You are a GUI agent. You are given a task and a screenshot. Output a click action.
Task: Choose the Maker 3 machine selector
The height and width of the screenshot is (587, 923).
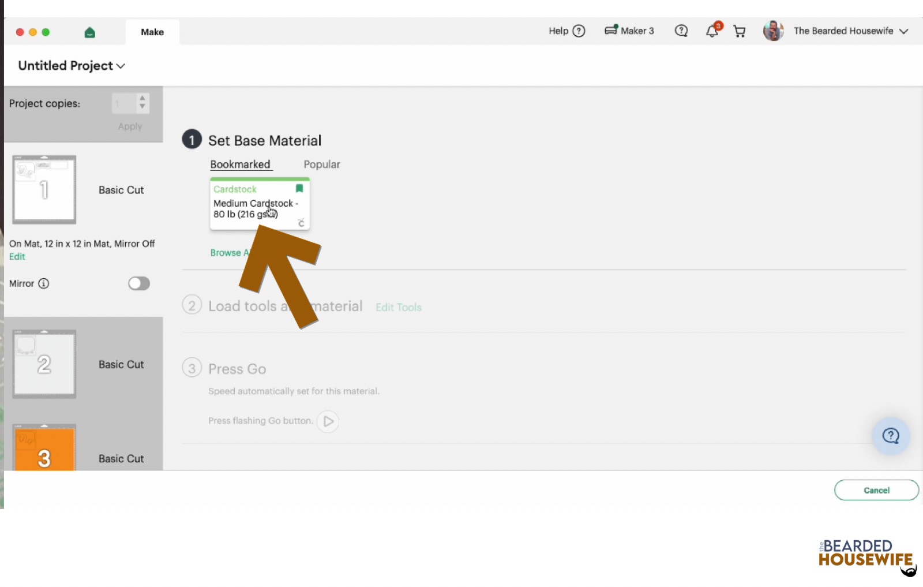[x=629, y=31]
